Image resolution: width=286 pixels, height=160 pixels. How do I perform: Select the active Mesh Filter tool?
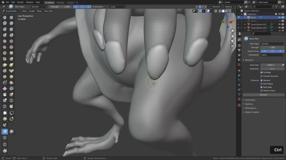pyautogui.click(x=5, y=131)
